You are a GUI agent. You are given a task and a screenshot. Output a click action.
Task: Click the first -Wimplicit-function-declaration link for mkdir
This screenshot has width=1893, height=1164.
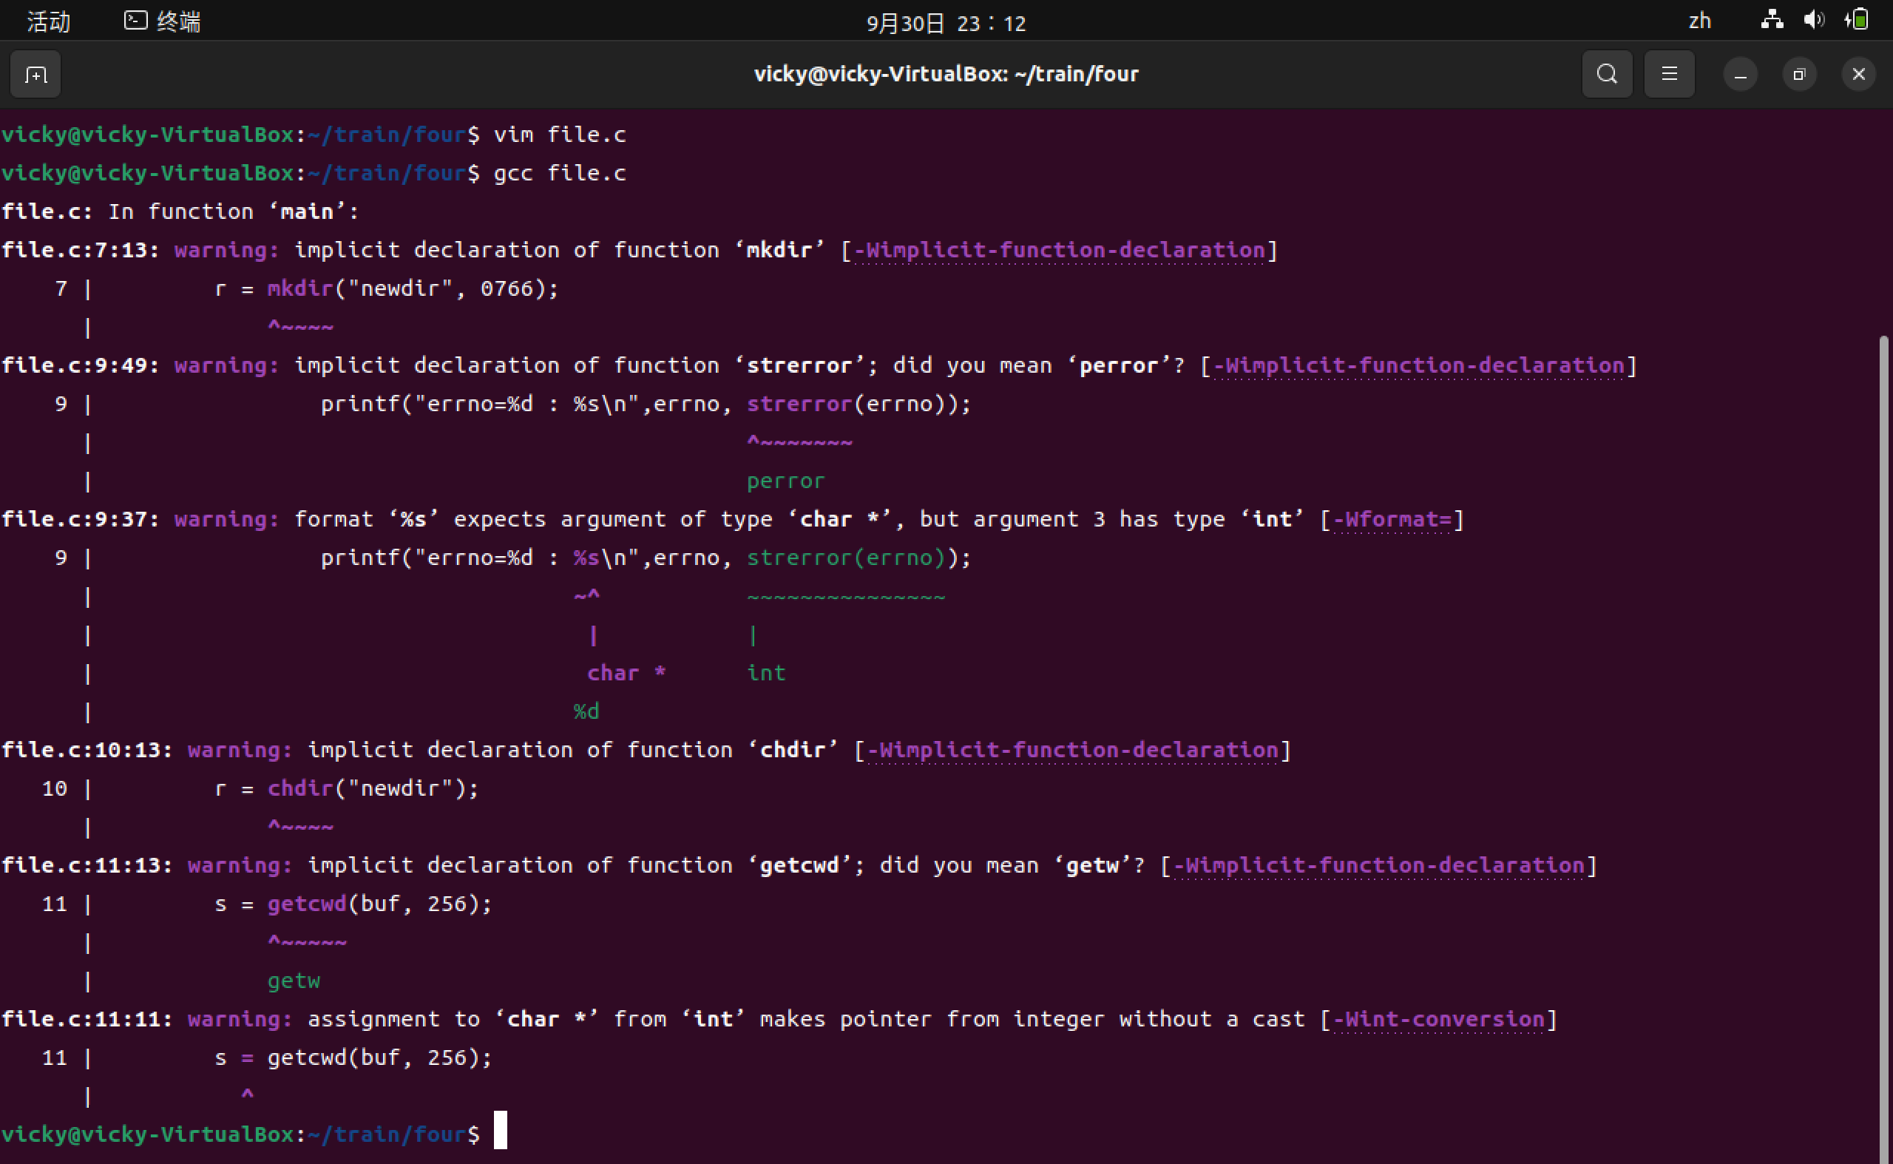(1060, 250)
